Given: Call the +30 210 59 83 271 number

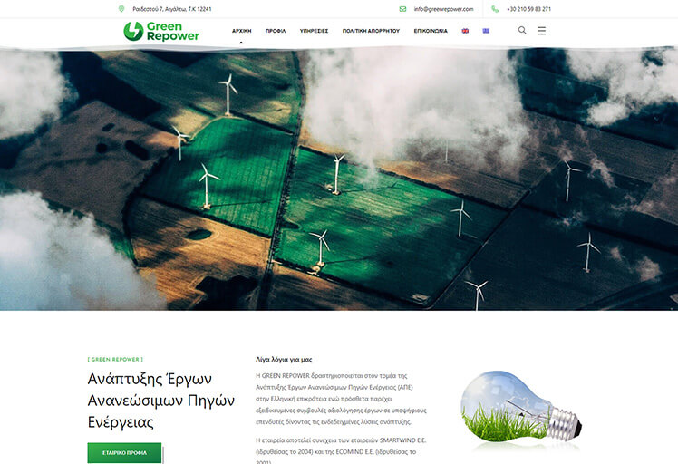Looking at the screenshot, I should 528,9.
